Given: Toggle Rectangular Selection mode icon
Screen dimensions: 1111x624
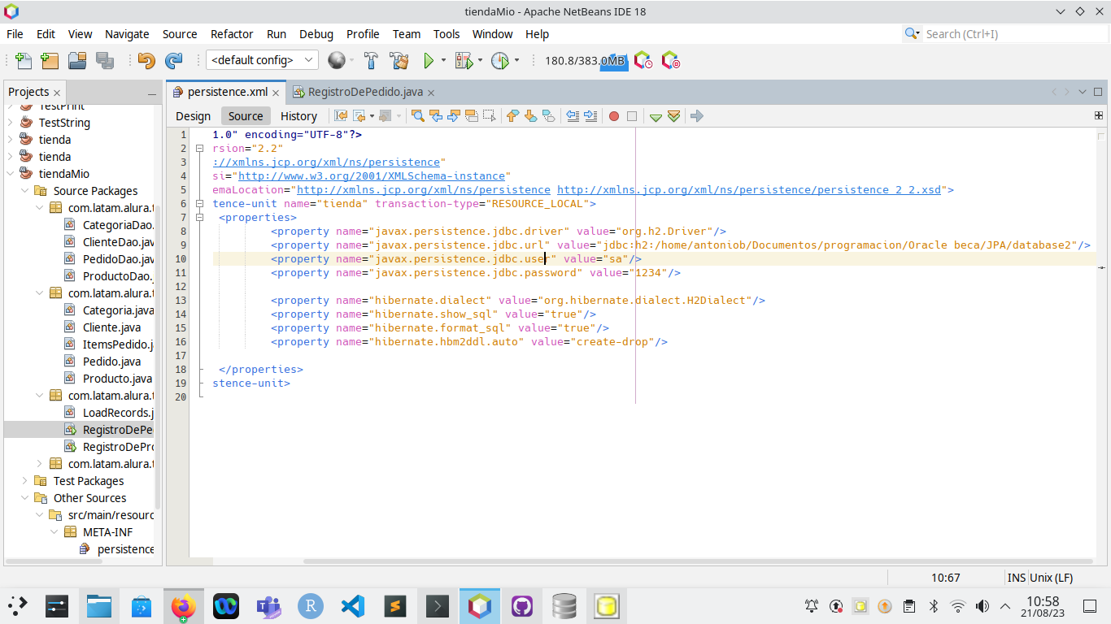Looking at the screenshot, I should tap(489, 116).
